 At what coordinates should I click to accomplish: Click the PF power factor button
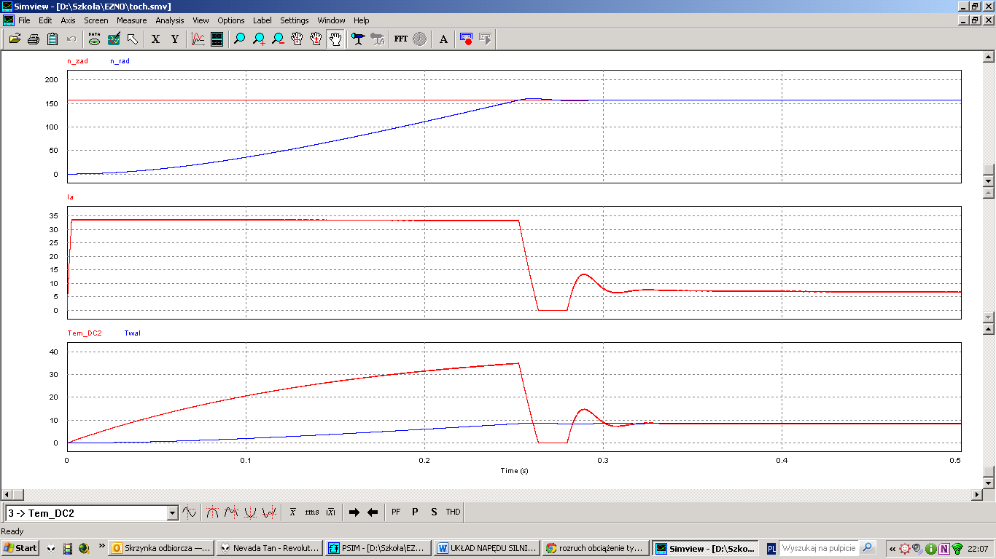click(x=396, y=512)
